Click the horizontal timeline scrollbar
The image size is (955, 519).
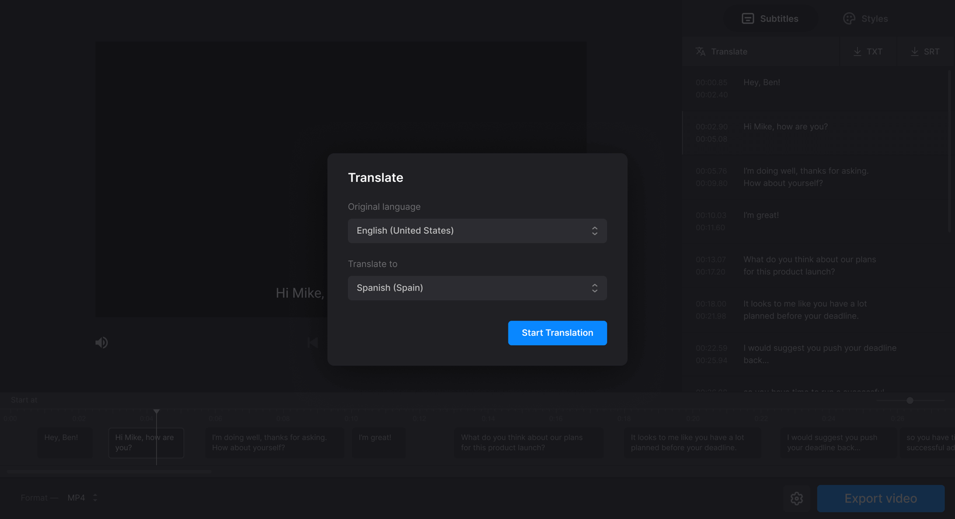(109, 472)
